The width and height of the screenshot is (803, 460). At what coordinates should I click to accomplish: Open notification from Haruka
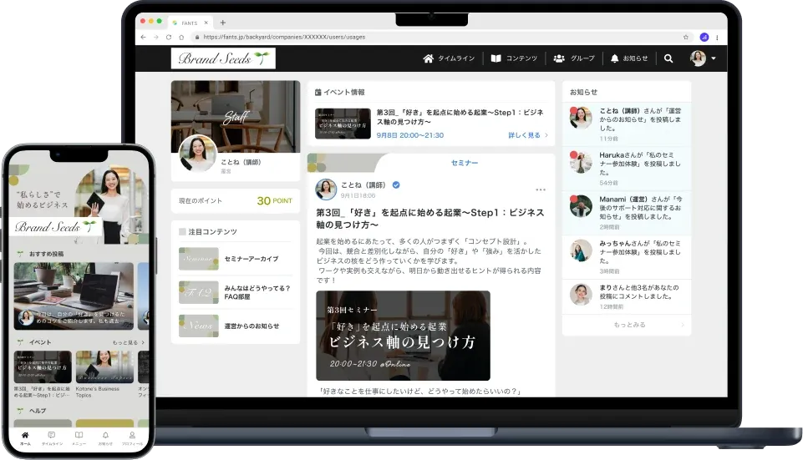point(627,169)
